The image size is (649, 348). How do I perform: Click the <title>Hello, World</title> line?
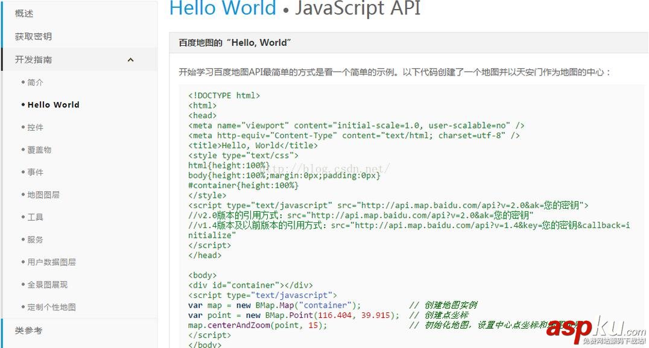coord(253,145)
